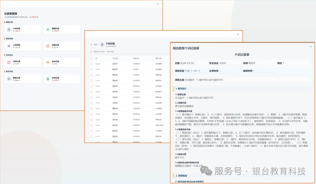
Task: Check the row checkbox for 冯同学
Action: (x=92, y=64)
